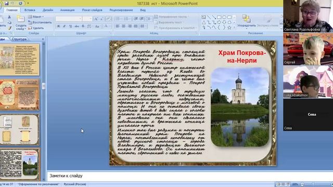Screen dimensions: 333x187
Task: Switch to the Главная ribbon tab
Action: click(x=12, y=10)
